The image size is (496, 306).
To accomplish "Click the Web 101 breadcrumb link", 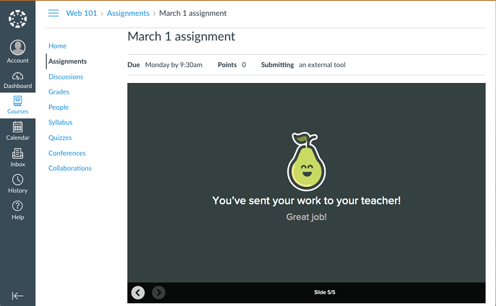I will click(x=82, y=13).
